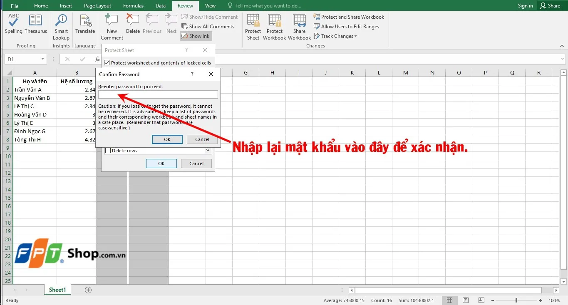Click Cancel in Protect Sheet dialog
The height and width of the screenshot is (305, 568).
click(x=196, y=164)
